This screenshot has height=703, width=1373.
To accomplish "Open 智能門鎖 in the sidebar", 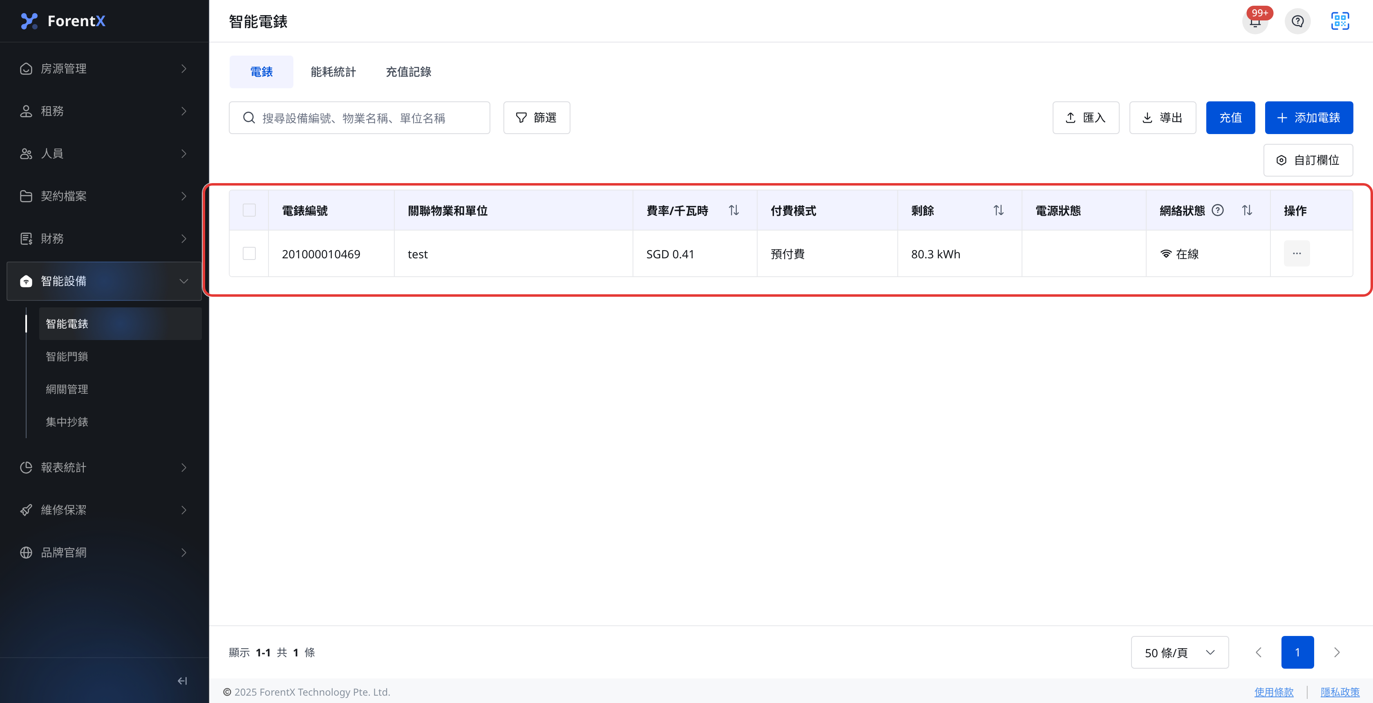I will 121,356.
